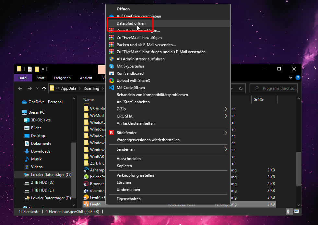This screenshot has width=318, height=225.
Task: Click the Up one level arrow
Action: point(44,88)
